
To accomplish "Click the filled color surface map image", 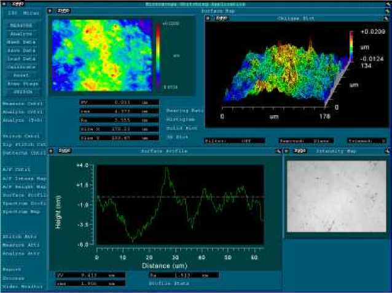I will [102, 55].
